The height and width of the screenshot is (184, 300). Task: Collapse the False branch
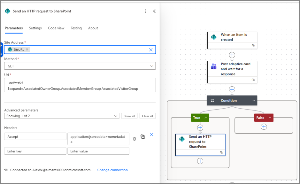point(270,118)
